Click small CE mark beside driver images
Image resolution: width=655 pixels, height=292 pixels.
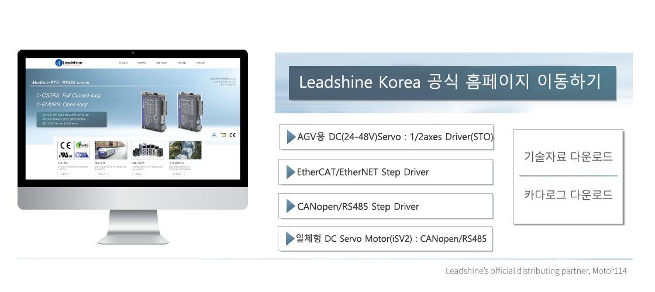(x=233, y=135)
